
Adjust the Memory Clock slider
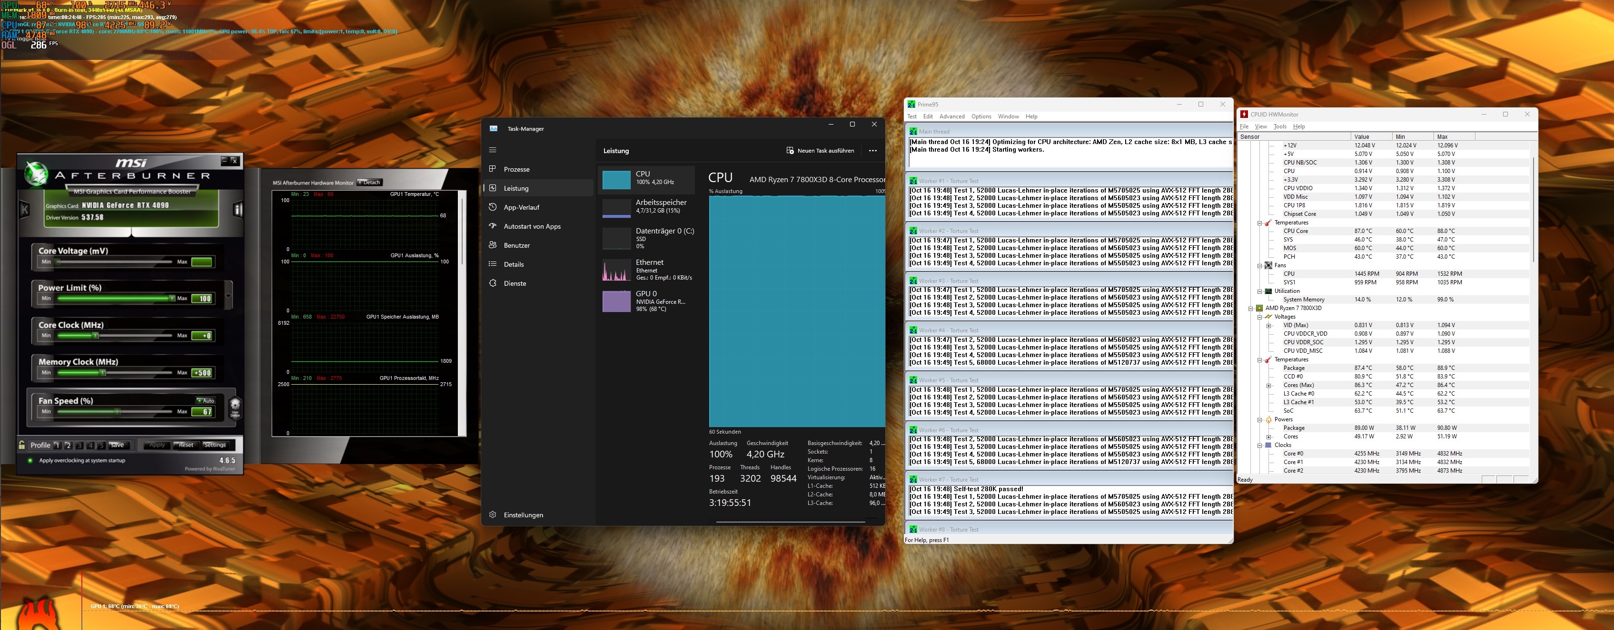click(x=103, y=373)
